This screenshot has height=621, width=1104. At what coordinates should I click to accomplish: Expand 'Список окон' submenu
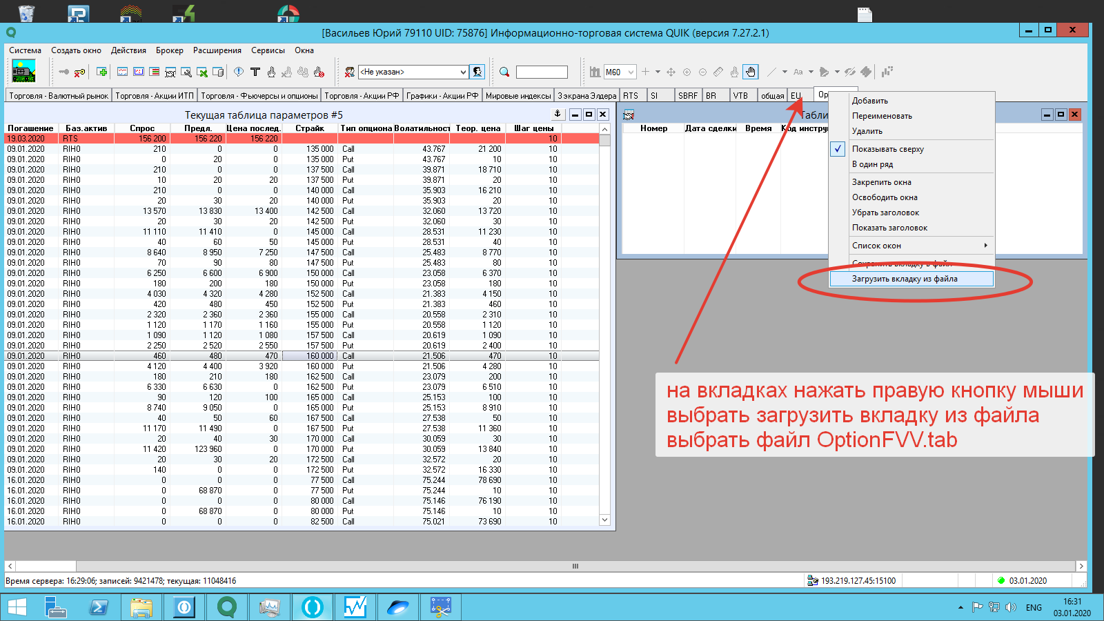pyautogui.click(x=911, y=246)
